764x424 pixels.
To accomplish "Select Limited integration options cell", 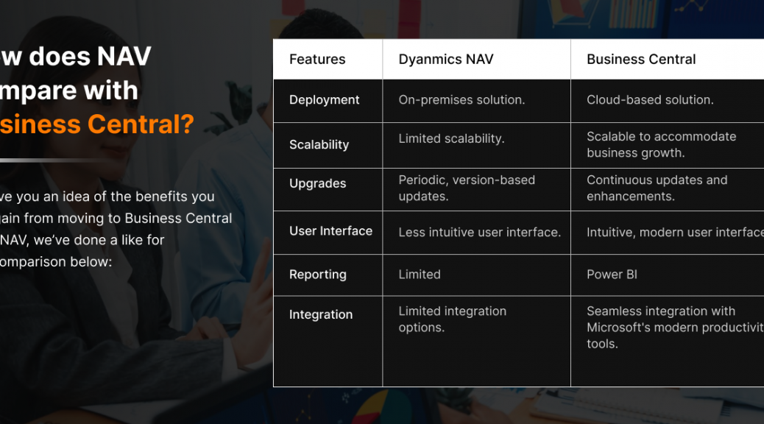I will (452, 319).
